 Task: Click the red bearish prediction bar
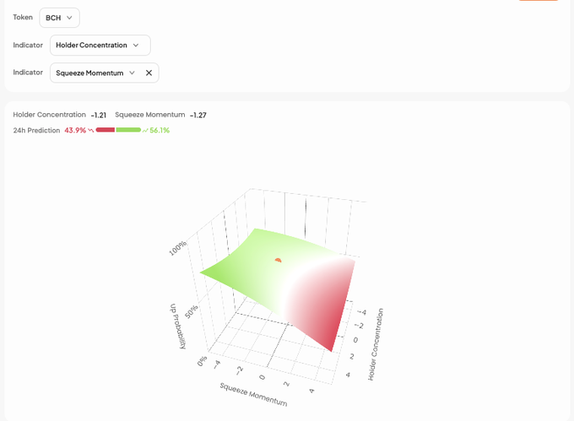(106, 130)
